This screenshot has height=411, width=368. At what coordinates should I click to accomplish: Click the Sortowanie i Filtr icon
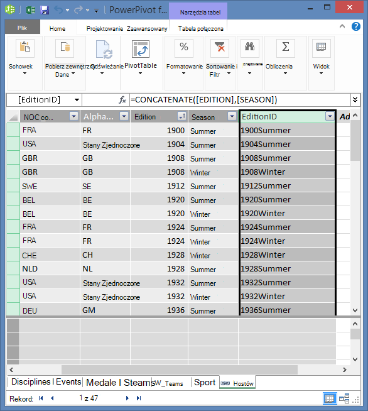click(x=220, y=48)
